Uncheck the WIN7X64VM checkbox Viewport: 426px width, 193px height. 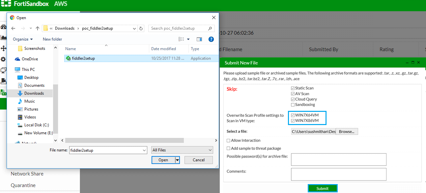click(x=293, y=115)
